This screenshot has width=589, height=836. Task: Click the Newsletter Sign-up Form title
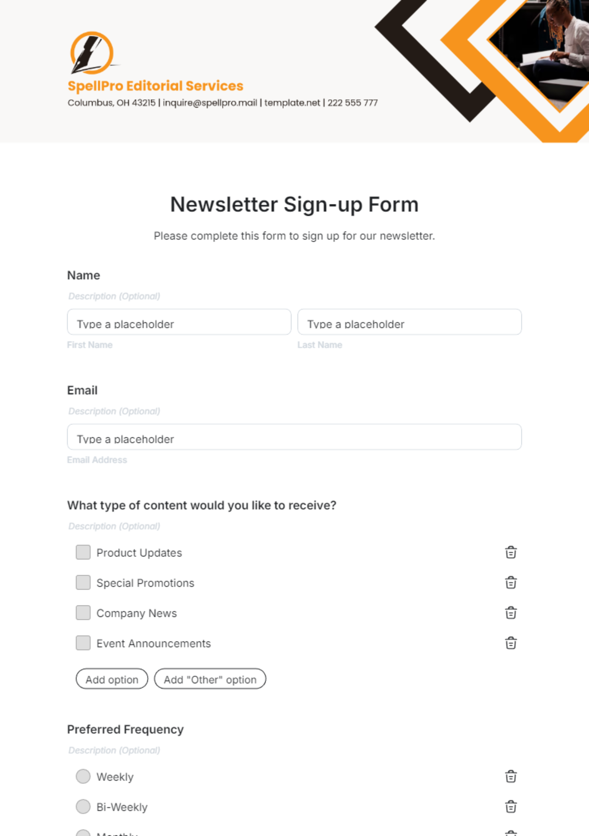pos(294,204)
